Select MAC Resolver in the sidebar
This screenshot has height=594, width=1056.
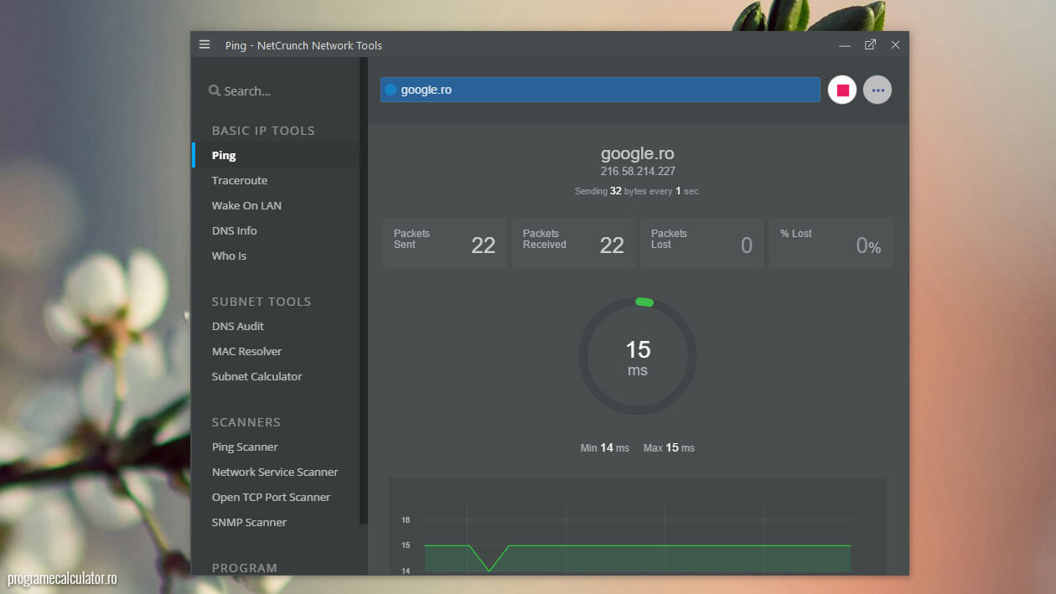(x=246, y=351)
